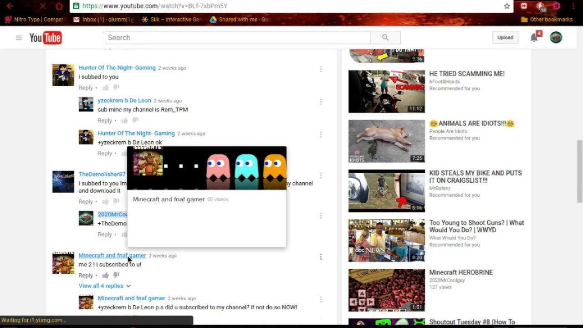The width and height of the screenshot is (583, 328).
Task: Reply to Hunter Of The Night's 'i subbed to you' comment
Action: (x=86, y=87)
